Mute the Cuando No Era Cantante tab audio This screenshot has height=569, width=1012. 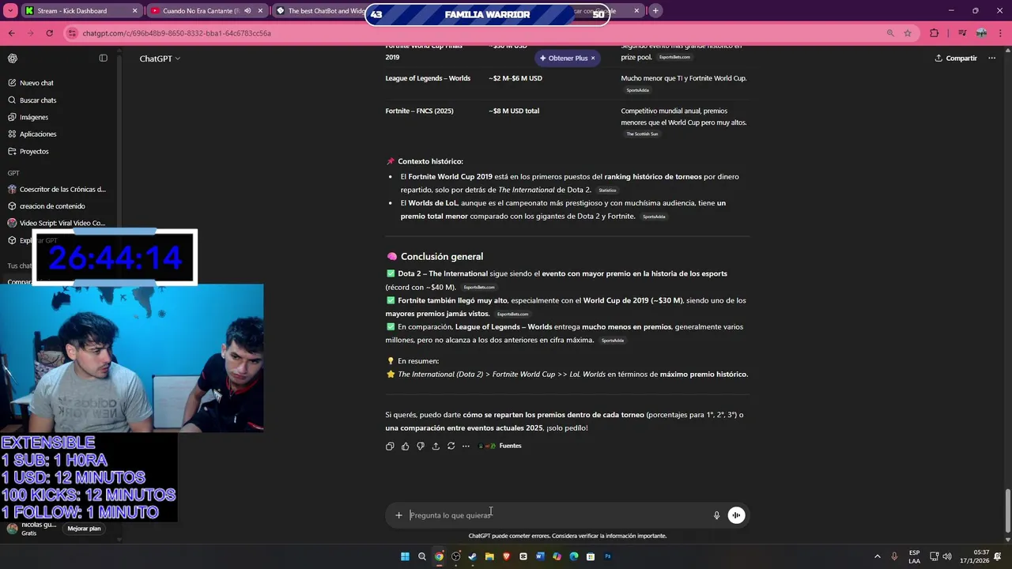247,11
